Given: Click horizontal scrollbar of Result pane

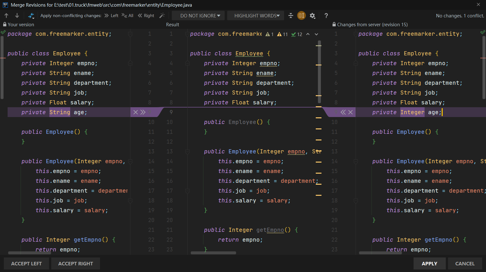Looking at the screenshot, I should click(214, 253).
